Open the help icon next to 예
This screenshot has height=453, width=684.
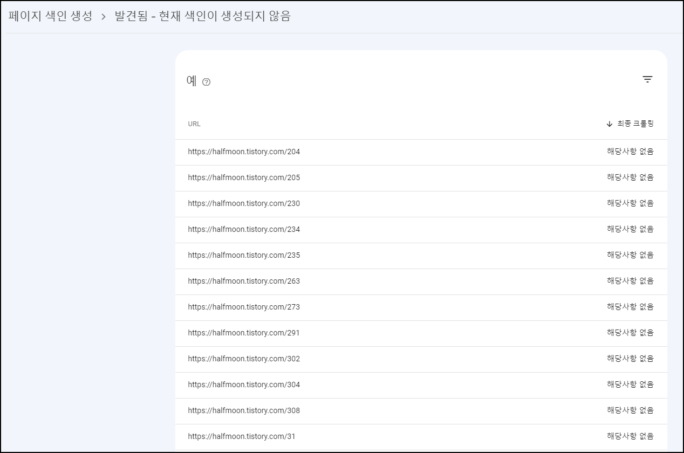coord(206,82)
